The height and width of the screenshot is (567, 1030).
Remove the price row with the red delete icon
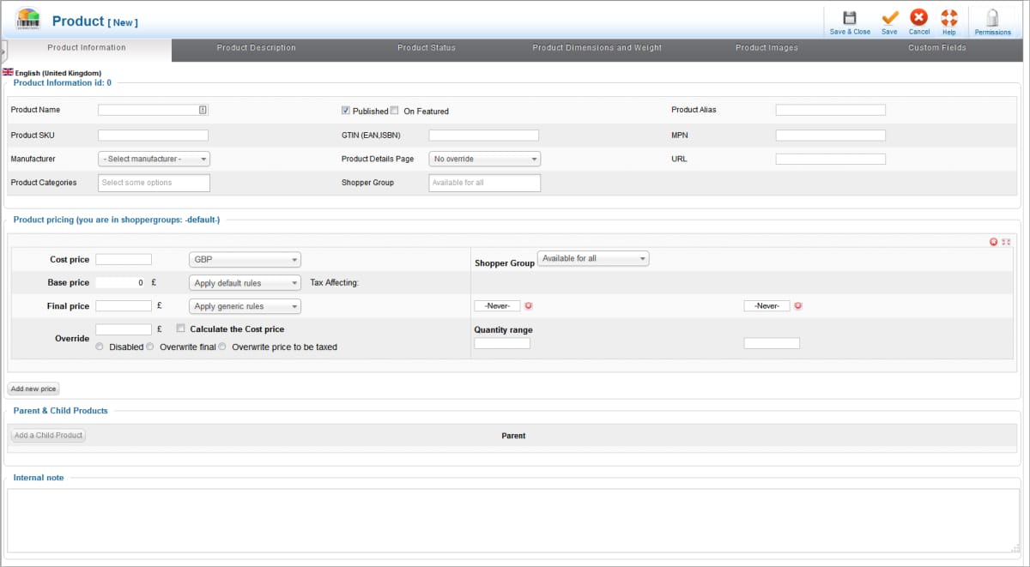[x=993, y=242]
